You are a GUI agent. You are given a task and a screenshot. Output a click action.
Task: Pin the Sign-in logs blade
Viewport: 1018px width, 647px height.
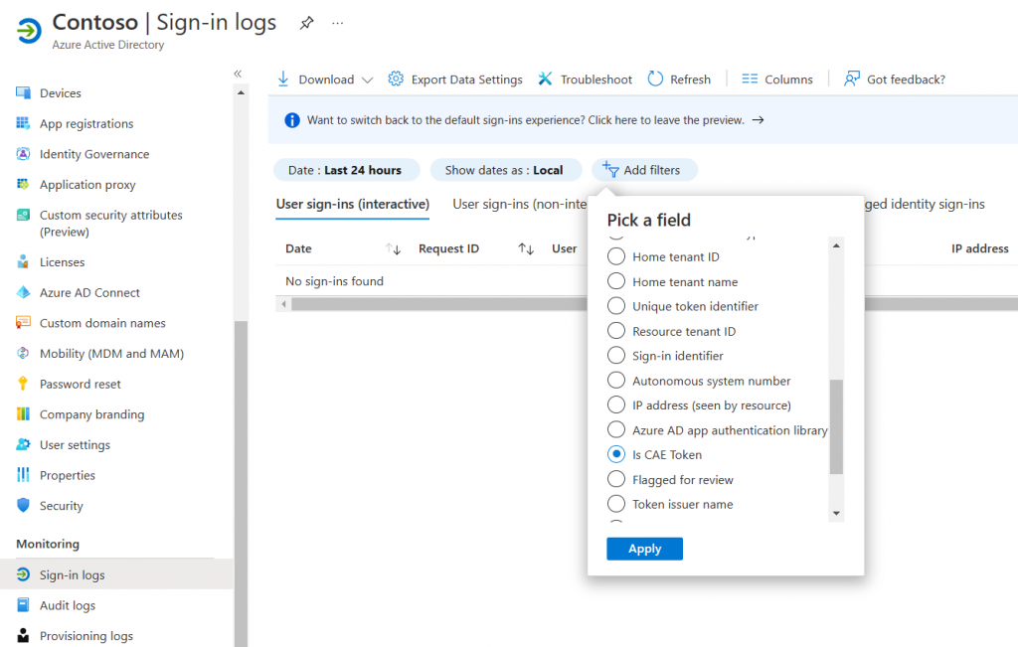click(306, 24)
